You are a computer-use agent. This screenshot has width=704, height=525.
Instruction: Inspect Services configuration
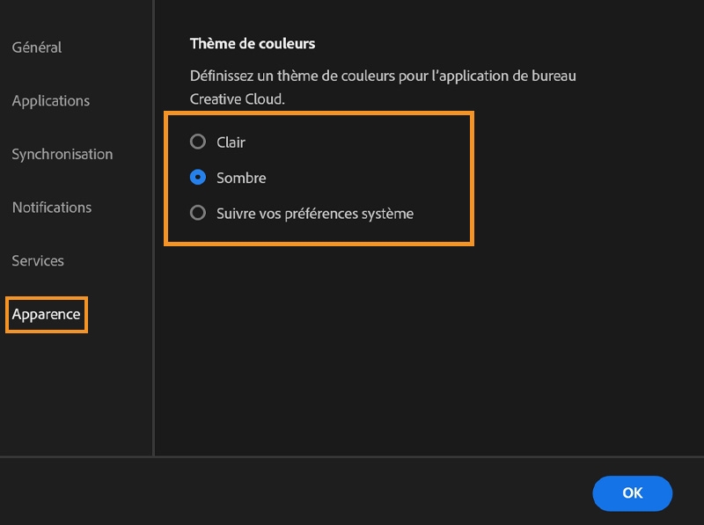pyautogui.click(x=37, y=260)
